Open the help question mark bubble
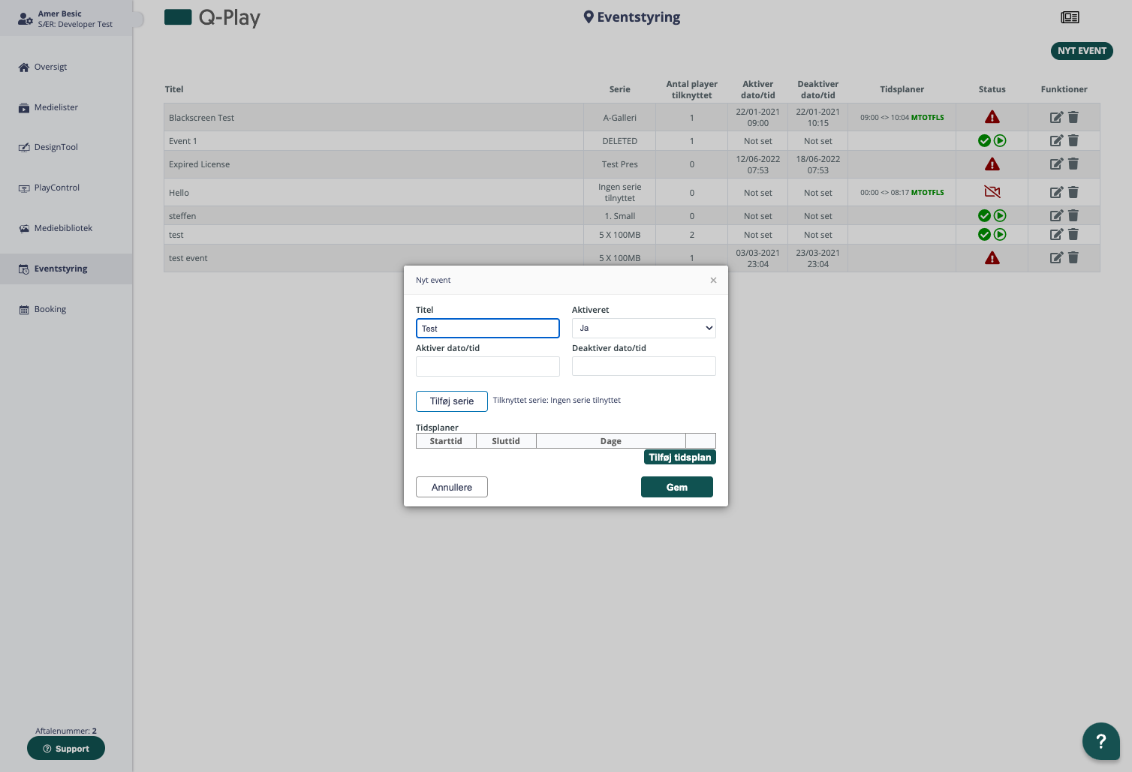Viewport: 1132px width, 772px height. [1101, 741]
